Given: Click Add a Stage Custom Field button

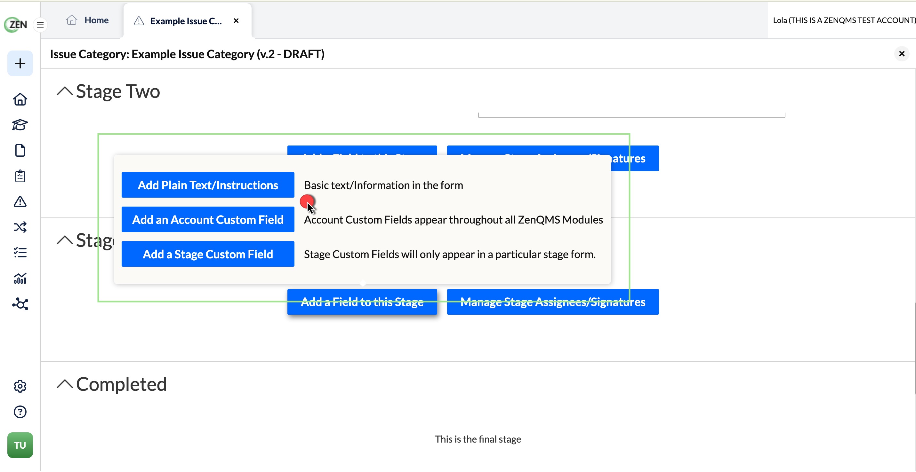Looking at the screenshot, I should point(208,254).
